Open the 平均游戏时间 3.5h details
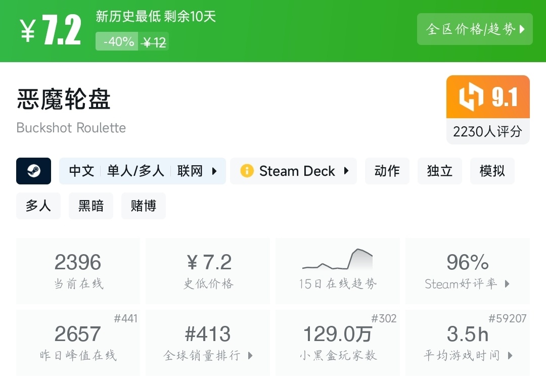This screenshot has height=386, width=546. (467, 343)
